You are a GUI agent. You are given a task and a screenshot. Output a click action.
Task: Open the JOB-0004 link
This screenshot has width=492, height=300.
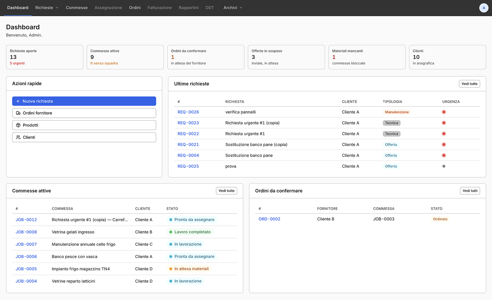[x=26, y=281]
